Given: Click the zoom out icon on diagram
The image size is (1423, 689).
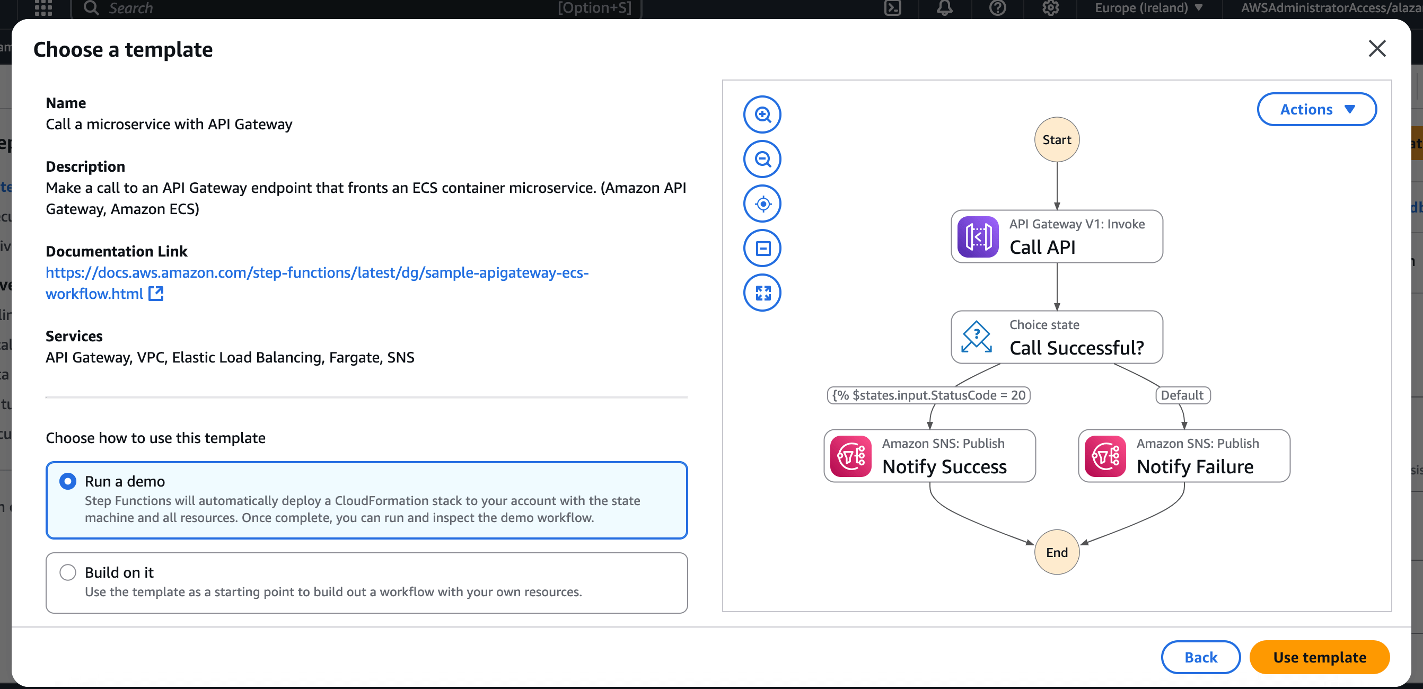Looking at the screenshot, I should click(x=762, y=160).
